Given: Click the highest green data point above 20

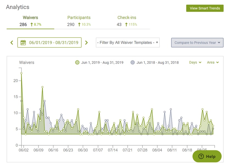Looking at the screenshot, I should [x=21, y=73].
